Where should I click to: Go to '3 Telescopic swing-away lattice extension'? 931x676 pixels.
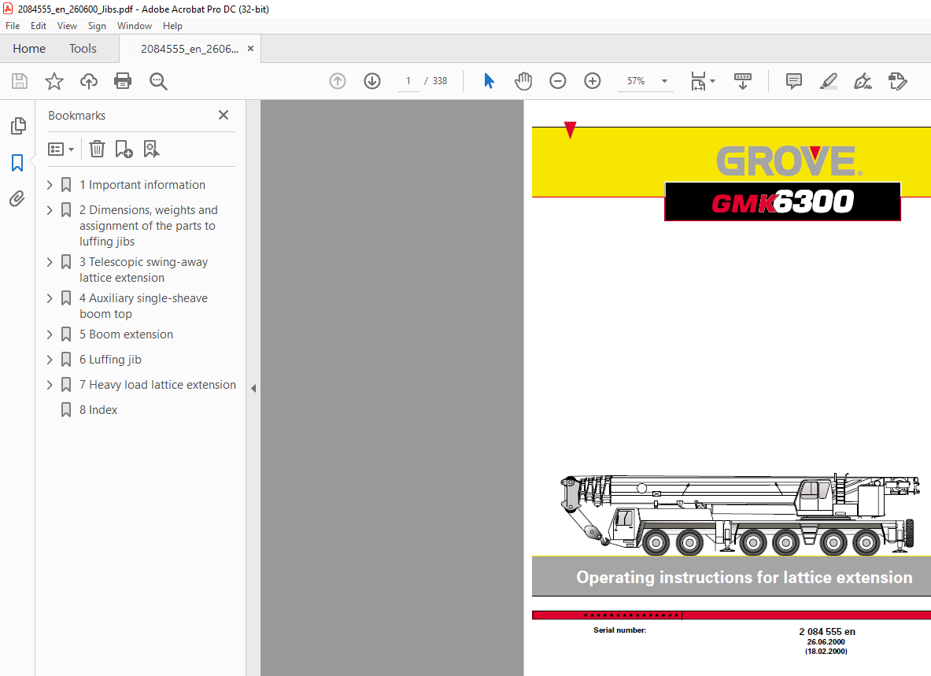point(144,270)
